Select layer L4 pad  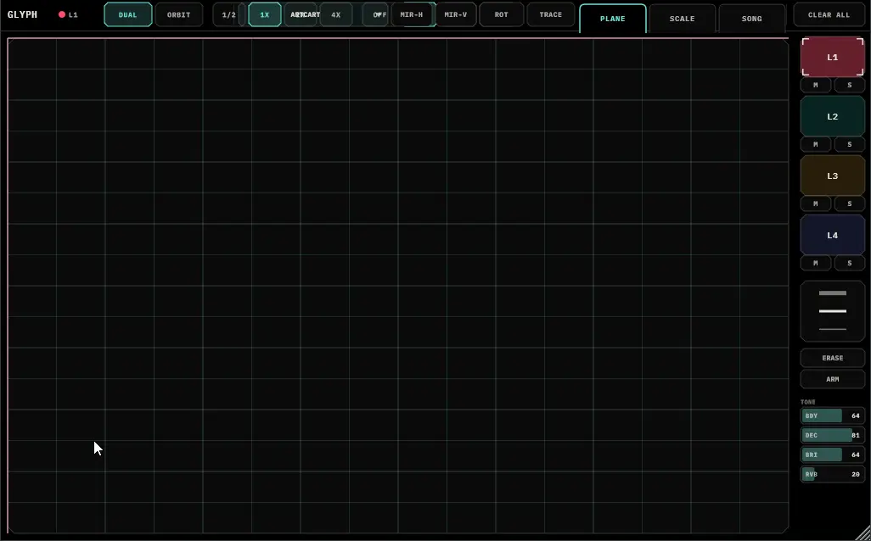[x=832, y=235]
